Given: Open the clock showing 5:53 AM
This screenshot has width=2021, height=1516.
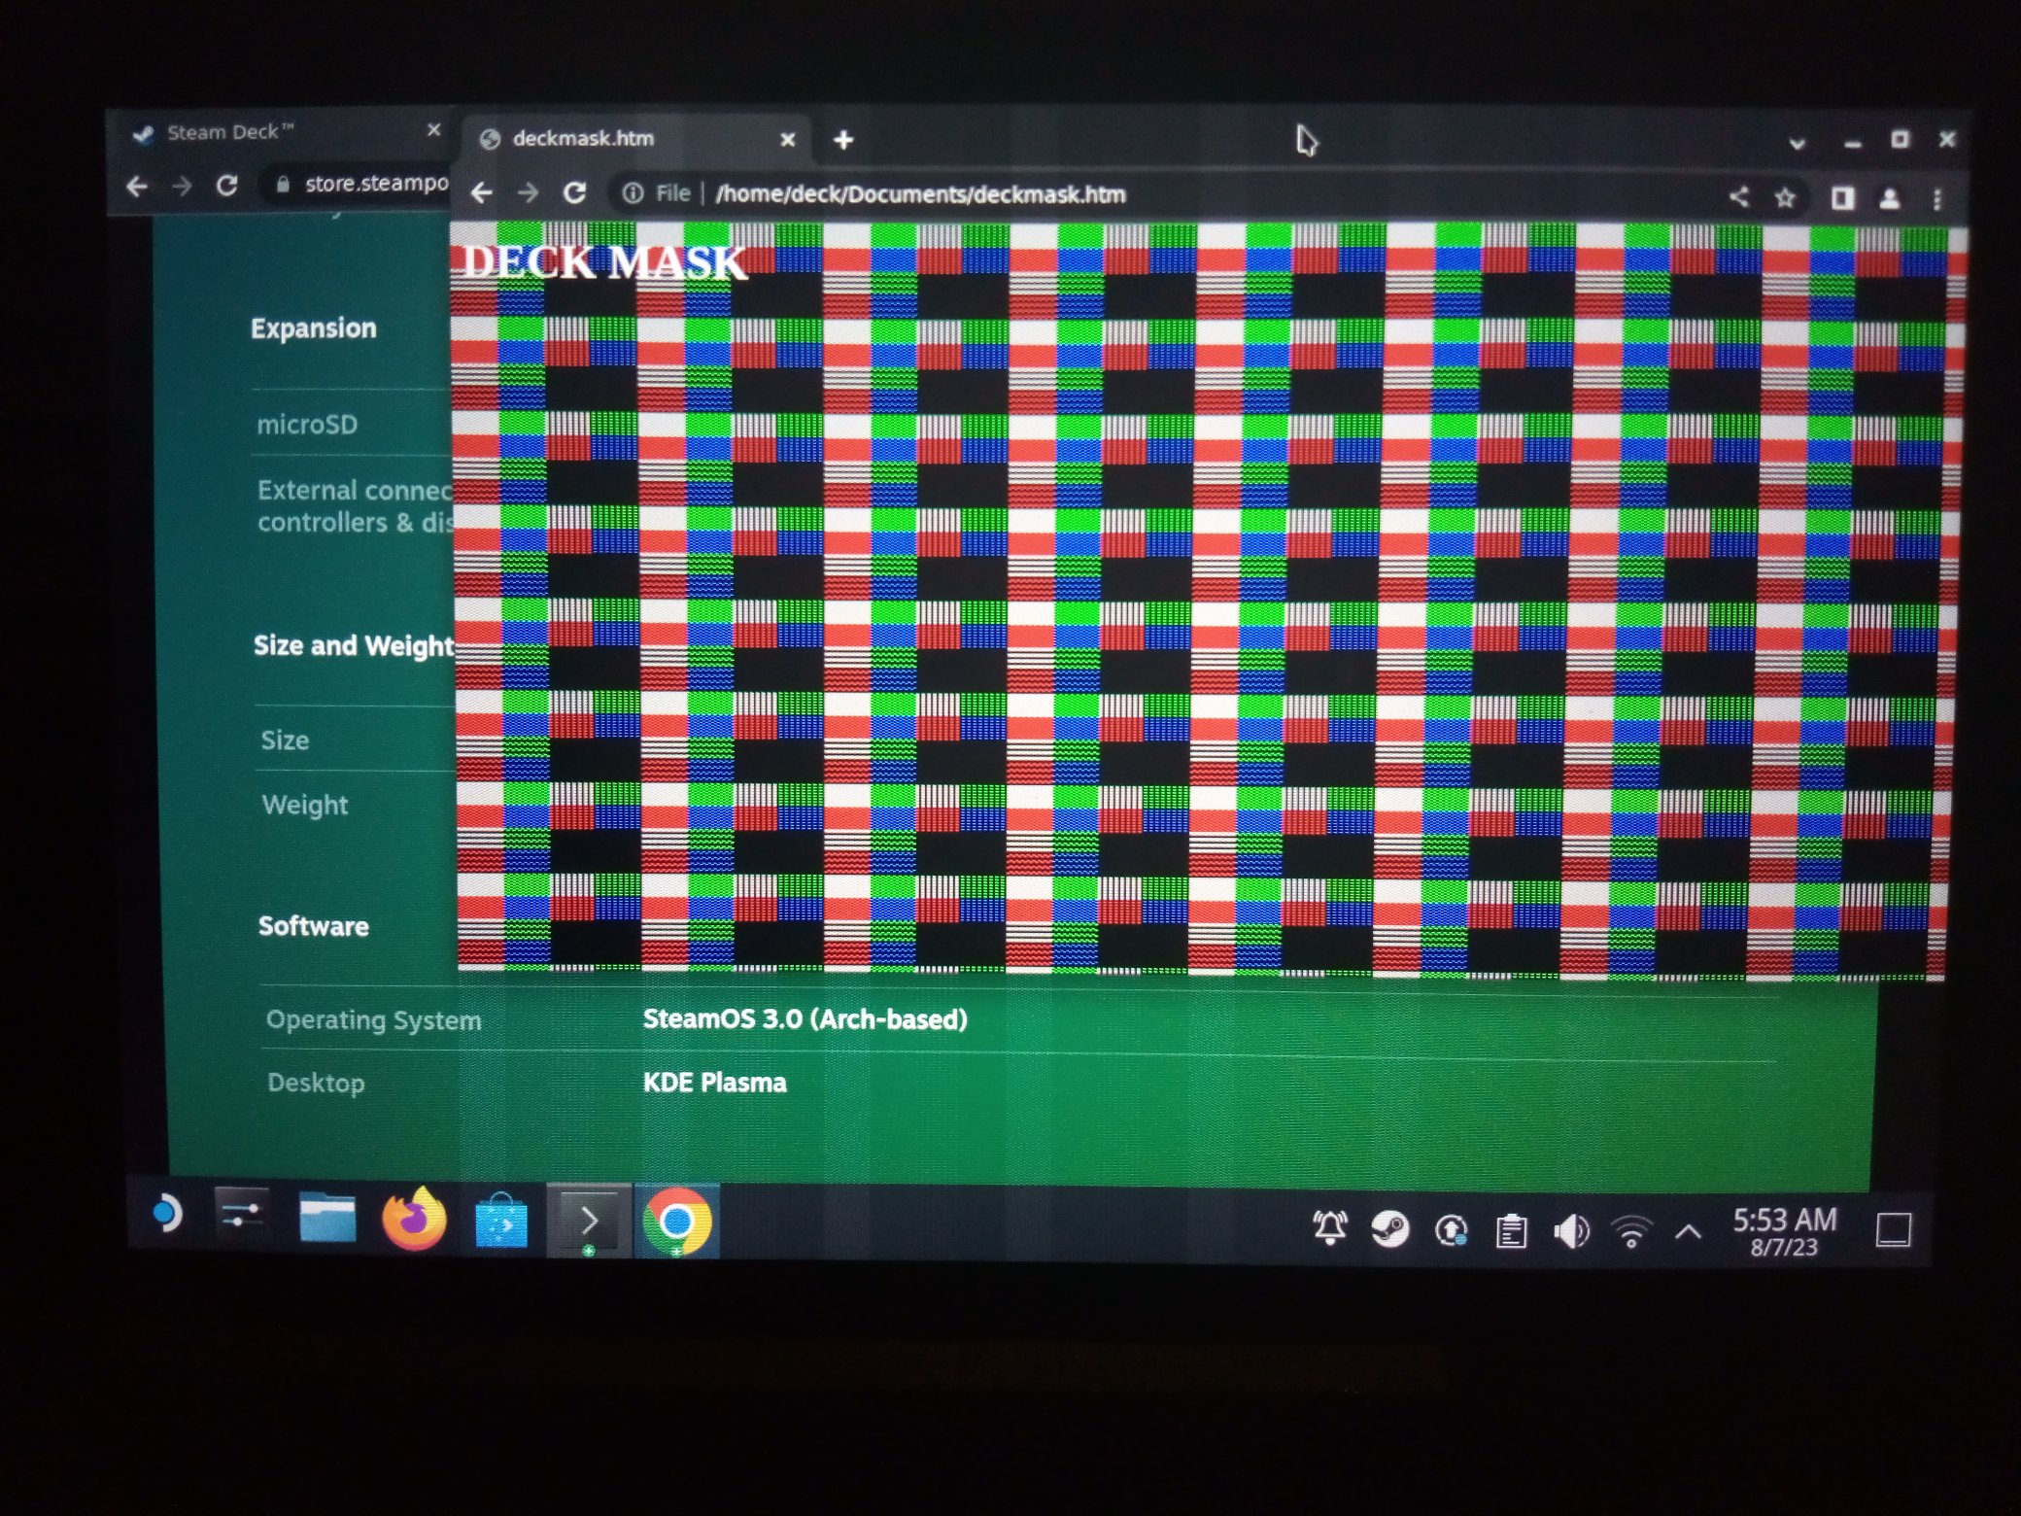Looking at the screenshot, I should (x=1785, y=1231).
